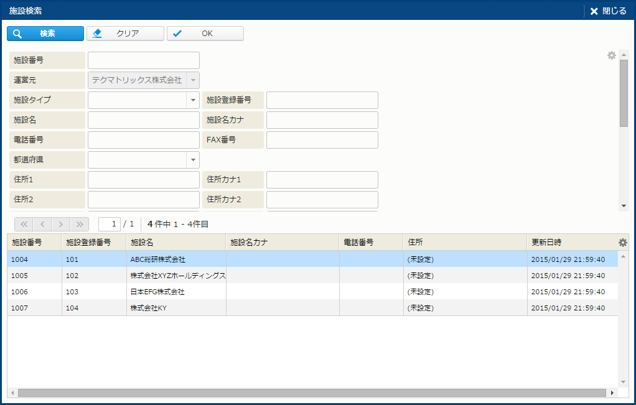
Task: Click the page number input box
Action: point(110,224)
